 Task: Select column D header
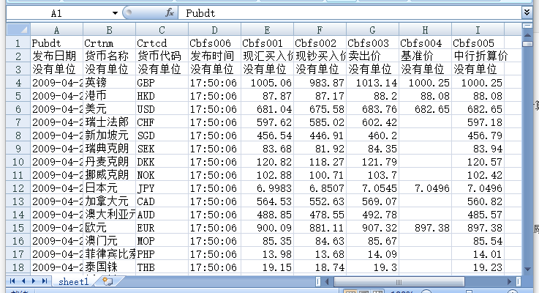(214, 30)
